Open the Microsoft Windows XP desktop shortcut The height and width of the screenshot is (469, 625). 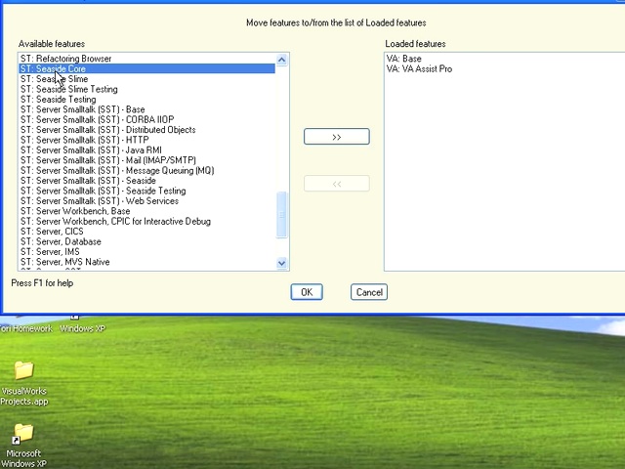pos(23,446)
